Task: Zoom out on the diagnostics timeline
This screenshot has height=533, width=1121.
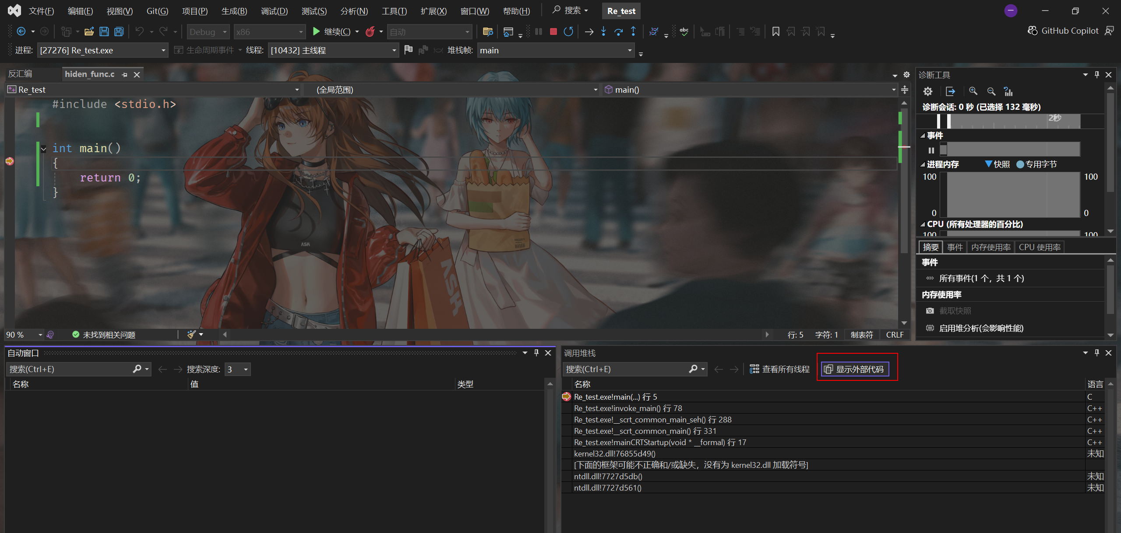Action: 991,91
